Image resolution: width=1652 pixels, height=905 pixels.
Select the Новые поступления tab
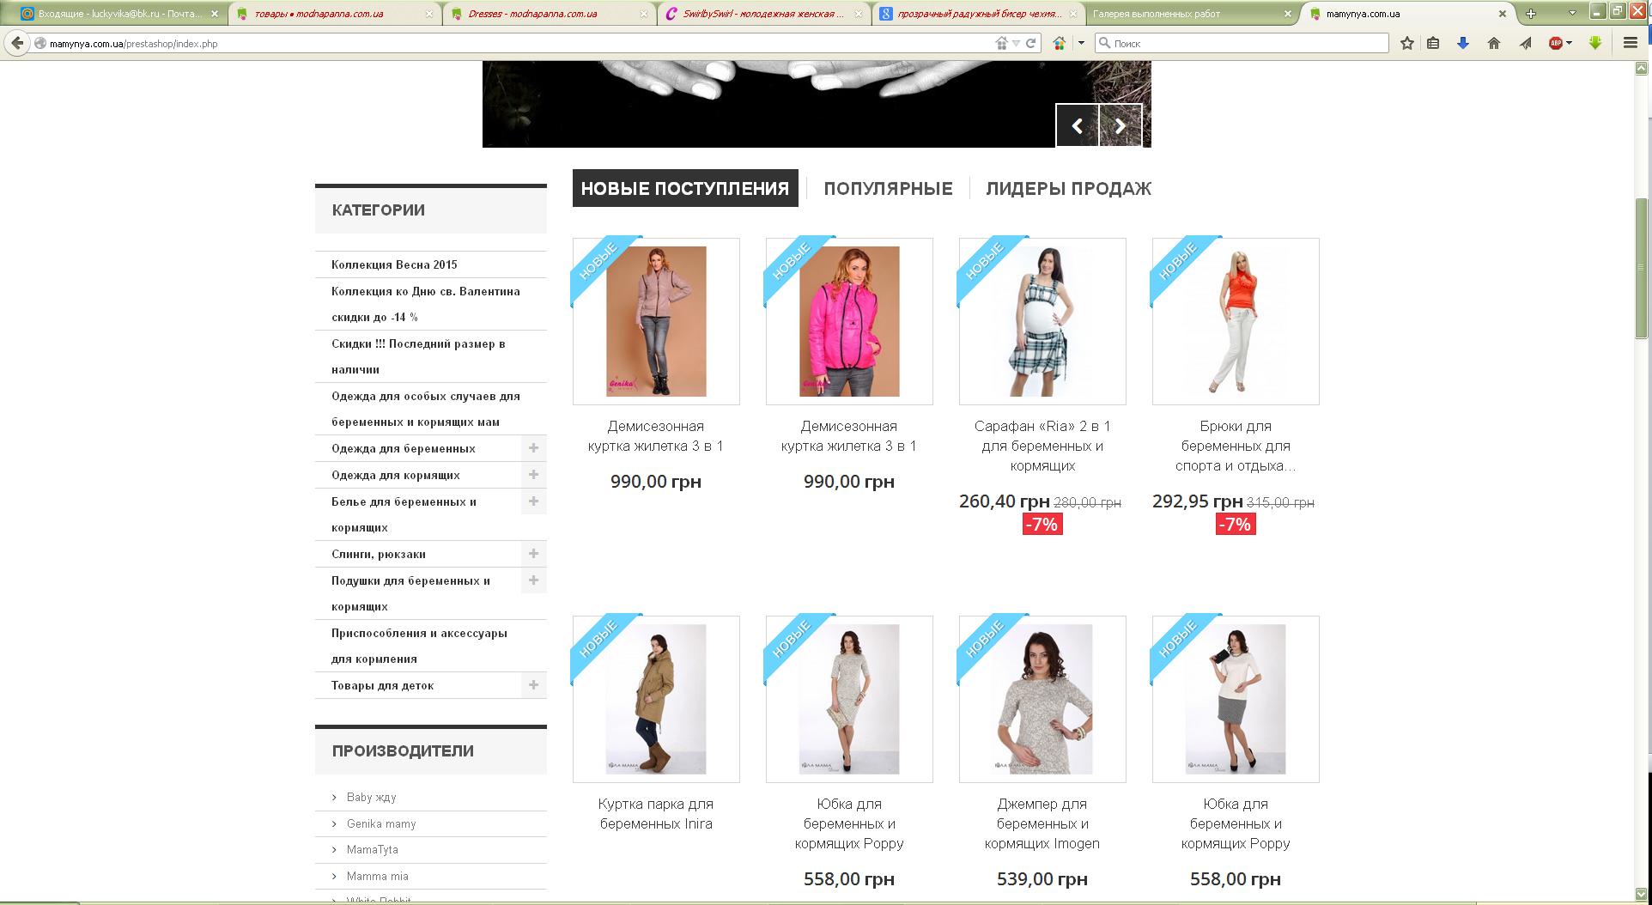click(685, 188)
